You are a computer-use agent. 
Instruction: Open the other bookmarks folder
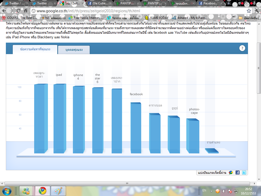(x=249, y=18)
